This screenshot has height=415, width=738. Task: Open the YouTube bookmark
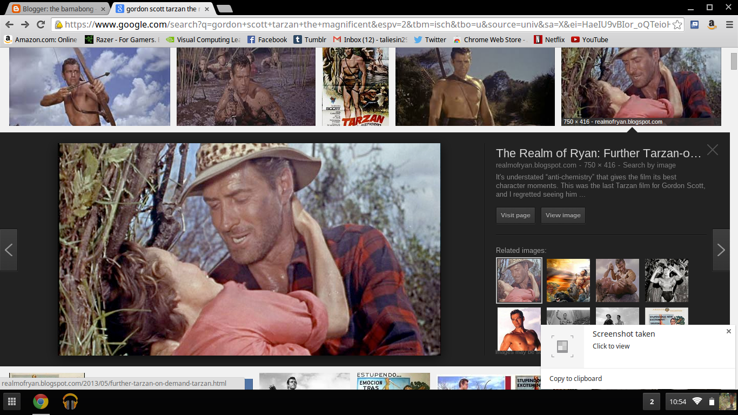589,39
